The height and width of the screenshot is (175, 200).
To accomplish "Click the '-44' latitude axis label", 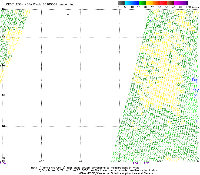I will pos(2,65).
